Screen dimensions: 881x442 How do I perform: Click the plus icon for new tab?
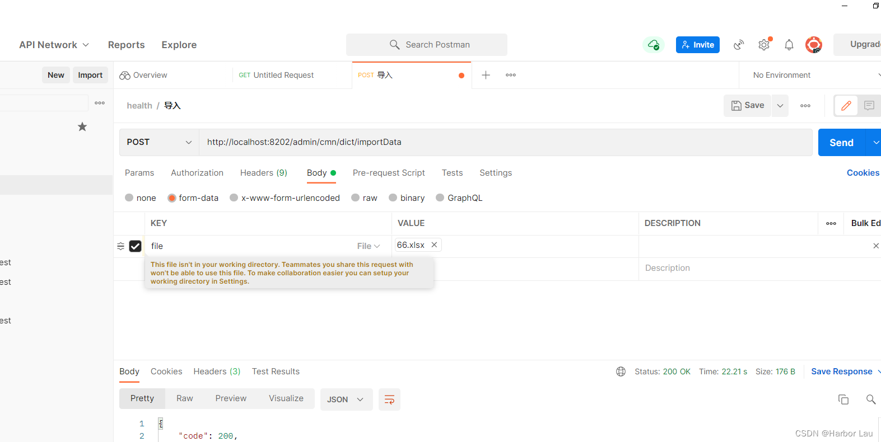[486, 75]
